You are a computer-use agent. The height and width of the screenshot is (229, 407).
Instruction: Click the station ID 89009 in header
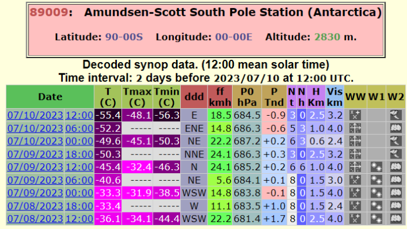click(x=49, y=12)
